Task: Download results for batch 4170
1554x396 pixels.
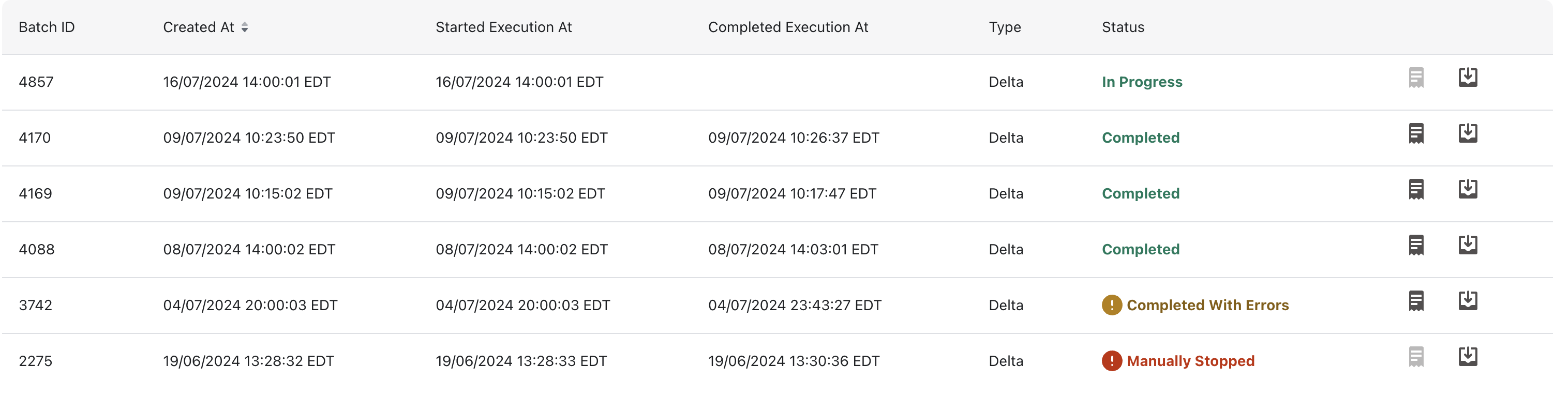Action: pos(1467,133)
